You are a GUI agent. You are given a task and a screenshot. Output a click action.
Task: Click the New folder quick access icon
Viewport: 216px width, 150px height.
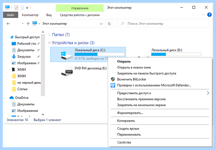click(22, 8)
